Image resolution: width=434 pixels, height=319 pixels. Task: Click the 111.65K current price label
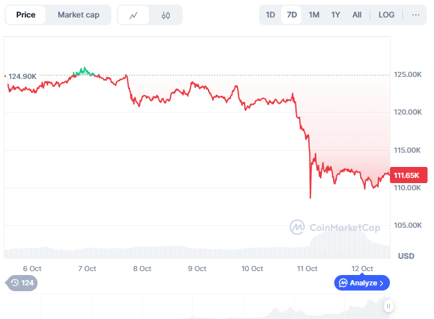[x=407, y=175]
